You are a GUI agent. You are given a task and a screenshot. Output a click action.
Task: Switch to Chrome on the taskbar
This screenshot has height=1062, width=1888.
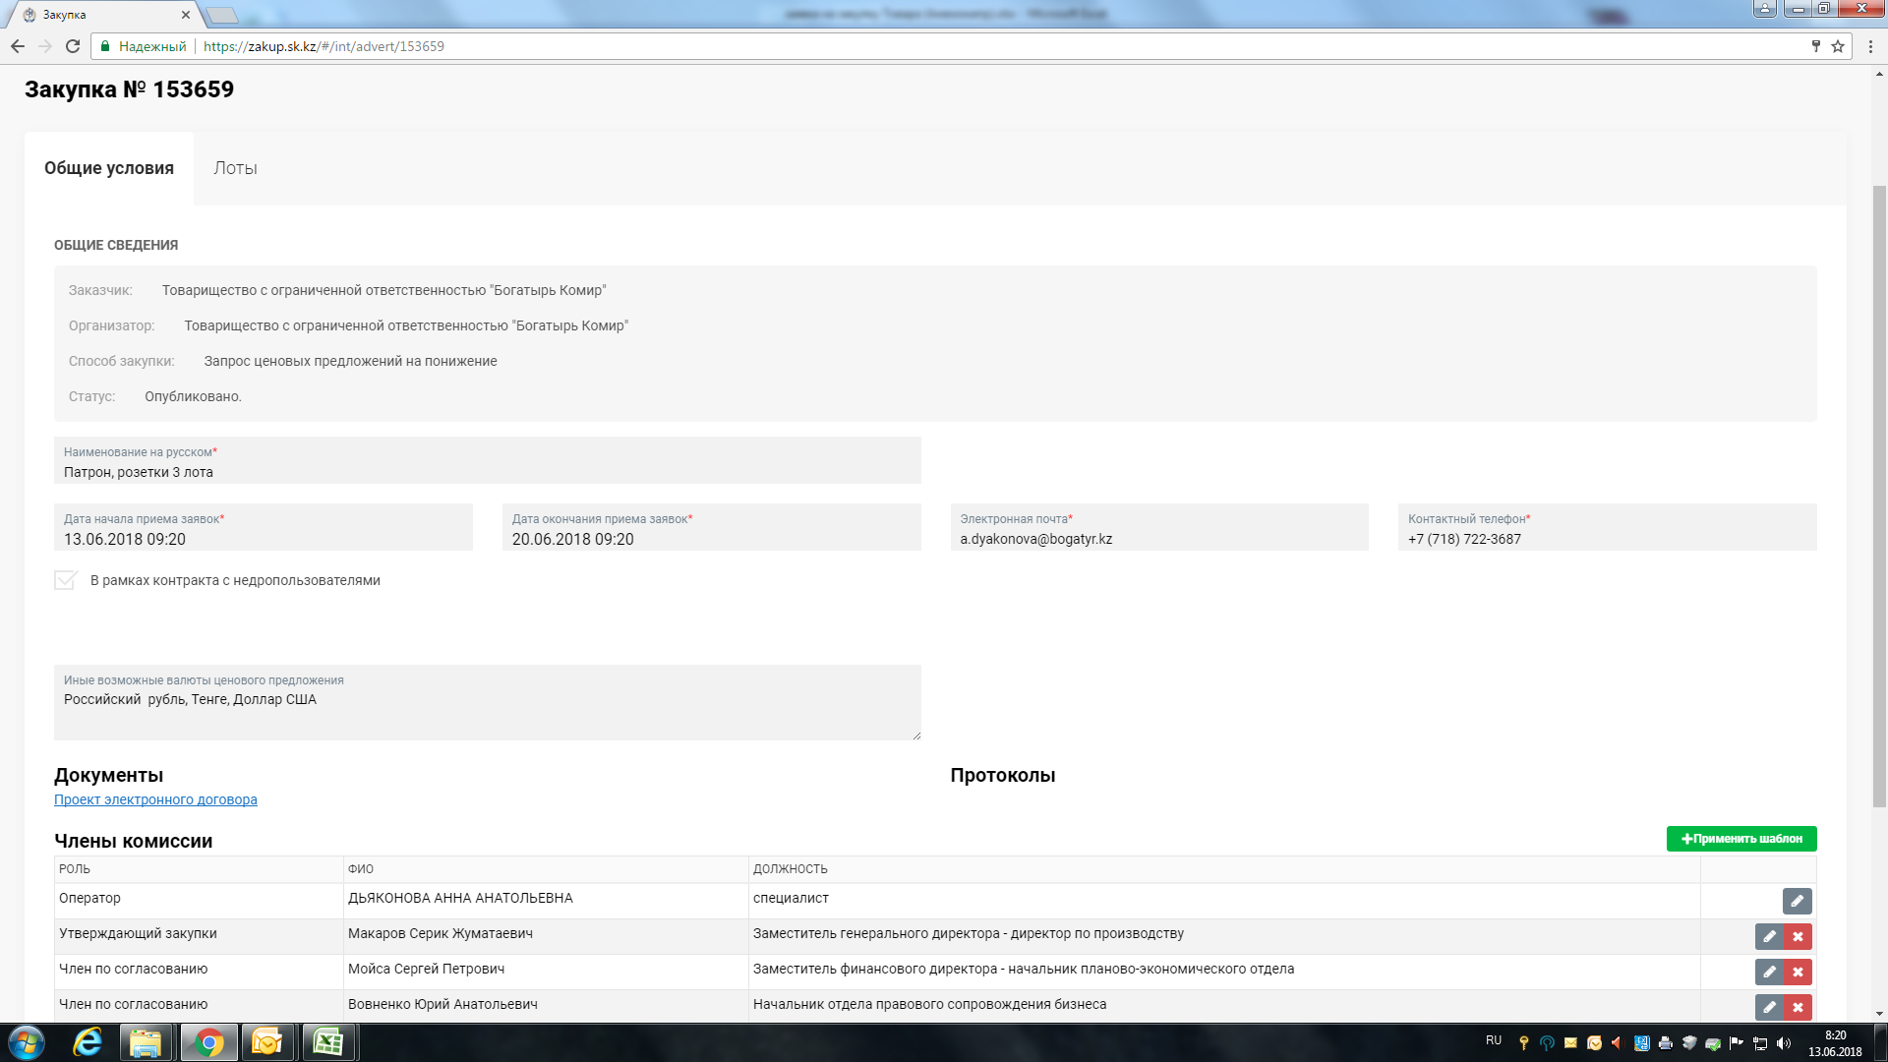coord(207,1042)
